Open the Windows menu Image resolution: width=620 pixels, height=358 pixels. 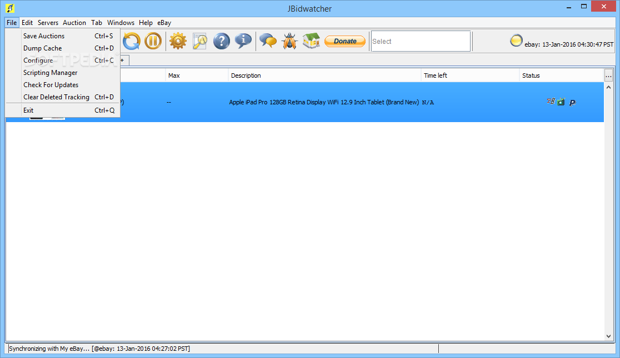click(x=121, y=23)
